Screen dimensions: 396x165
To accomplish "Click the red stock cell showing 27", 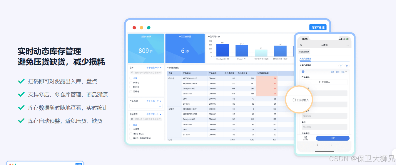I will click(266, 94).
